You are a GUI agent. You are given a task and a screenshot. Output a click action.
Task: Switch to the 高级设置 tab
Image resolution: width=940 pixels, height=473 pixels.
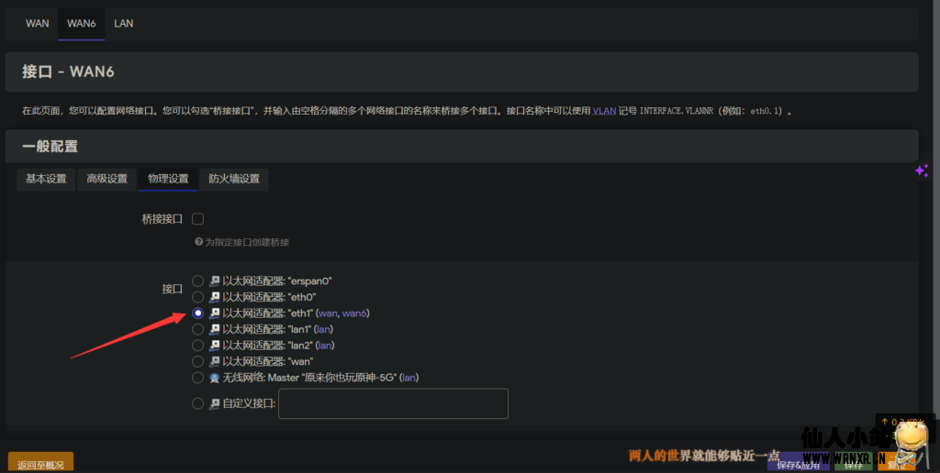point(106,179)
